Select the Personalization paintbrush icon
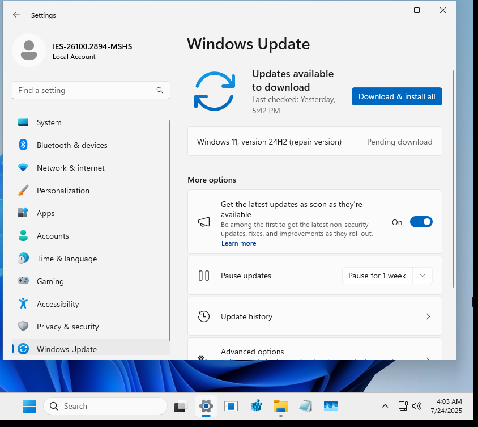Image resolution: width=478 pixels, height=427 pixels. pyautogui.click(x=23, y=190)
